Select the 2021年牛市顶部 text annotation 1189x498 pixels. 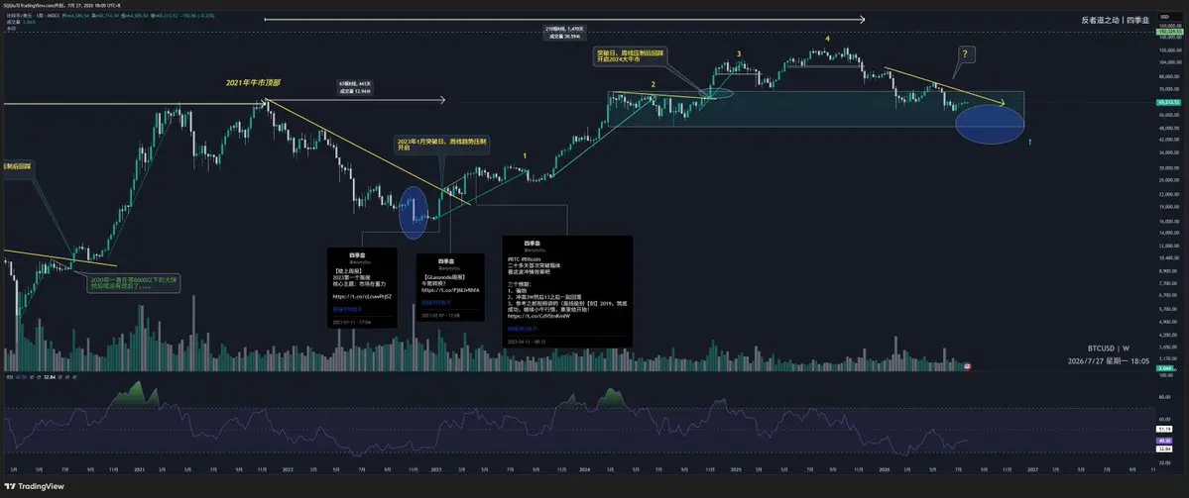point(254,82)
